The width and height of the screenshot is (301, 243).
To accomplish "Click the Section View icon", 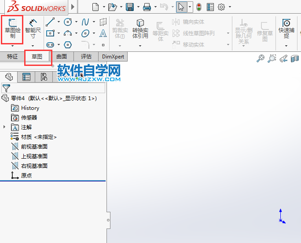I will [295, 58].
